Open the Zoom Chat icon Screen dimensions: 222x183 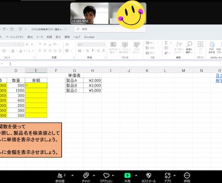point(86,175)
